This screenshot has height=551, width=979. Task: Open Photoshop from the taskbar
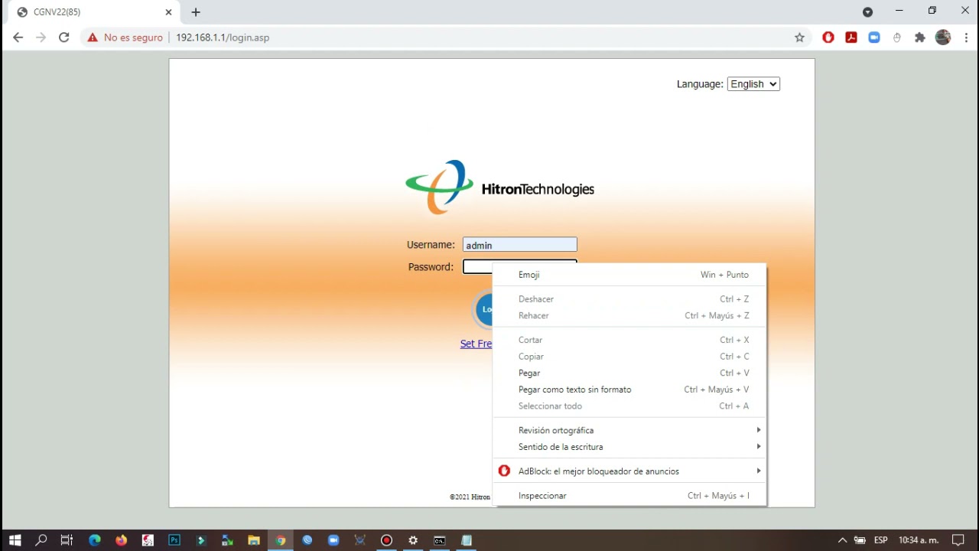coord(174,540)
